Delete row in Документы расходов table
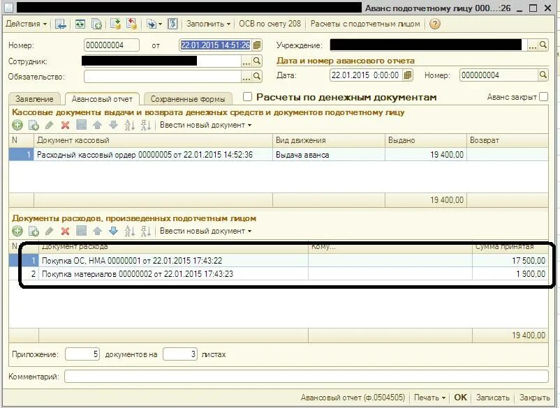The width and height of the screenshot is (560, 408). coord(65,231)
